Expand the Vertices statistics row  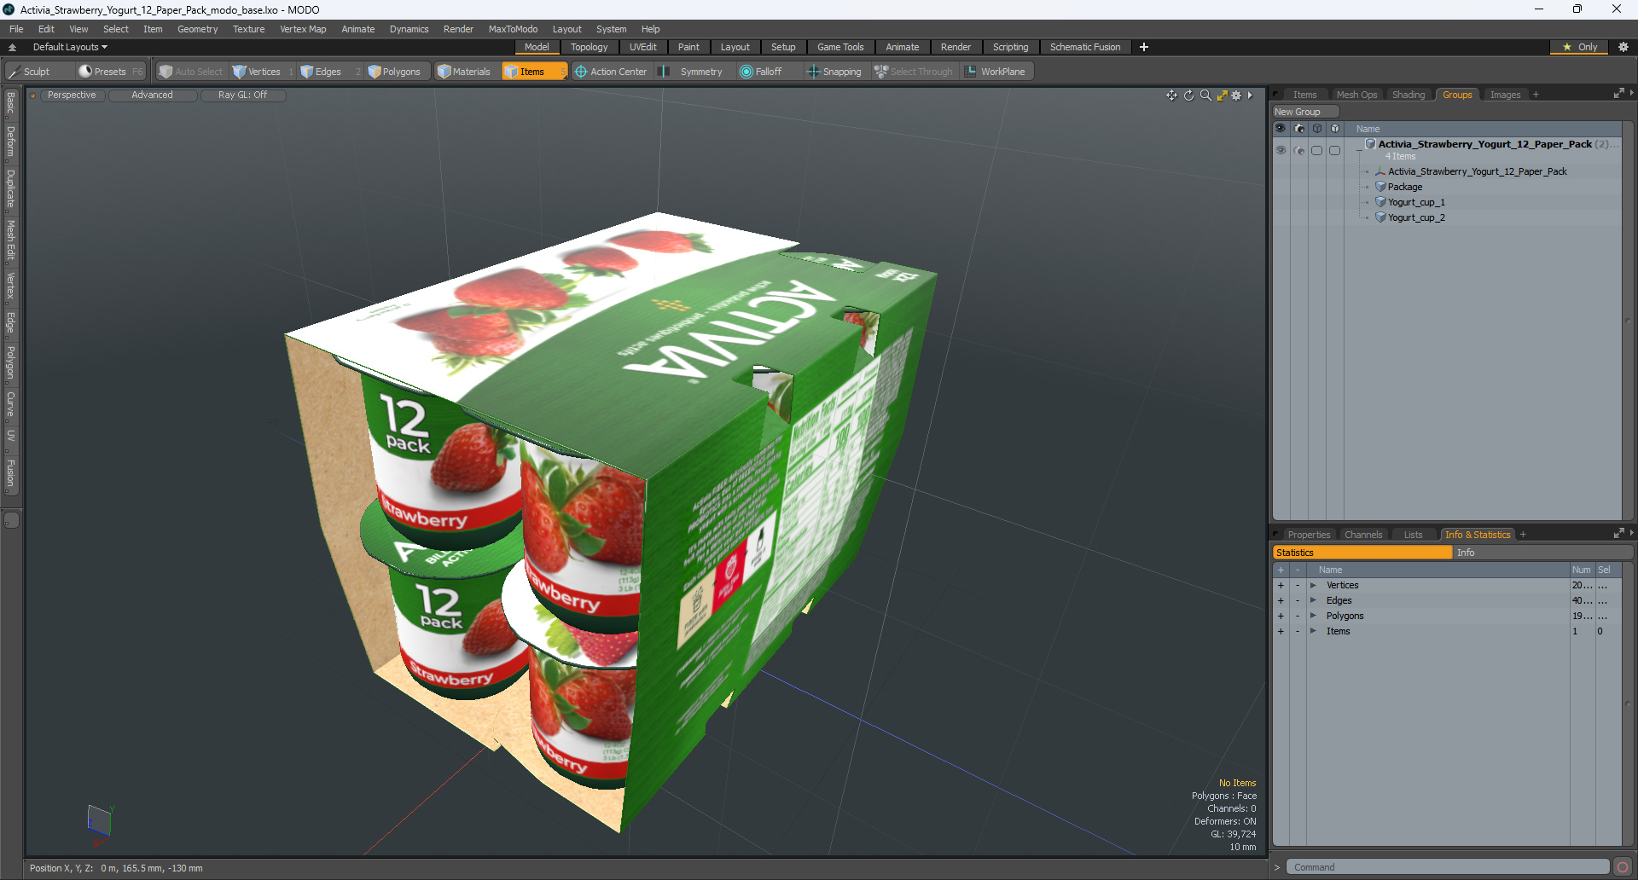coord(1313,585)
